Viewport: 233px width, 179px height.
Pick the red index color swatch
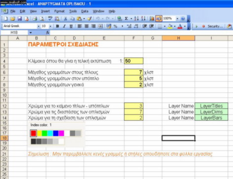(x=33, y=133)
